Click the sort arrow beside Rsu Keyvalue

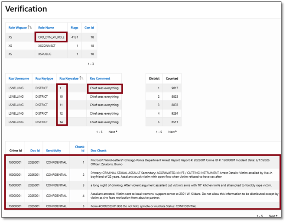point(81,78)
